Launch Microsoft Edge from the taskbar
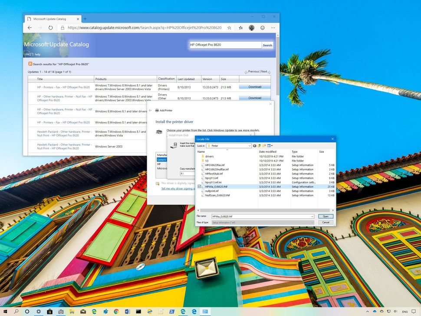Screen dimensions: 421x316 pos(193,311)
